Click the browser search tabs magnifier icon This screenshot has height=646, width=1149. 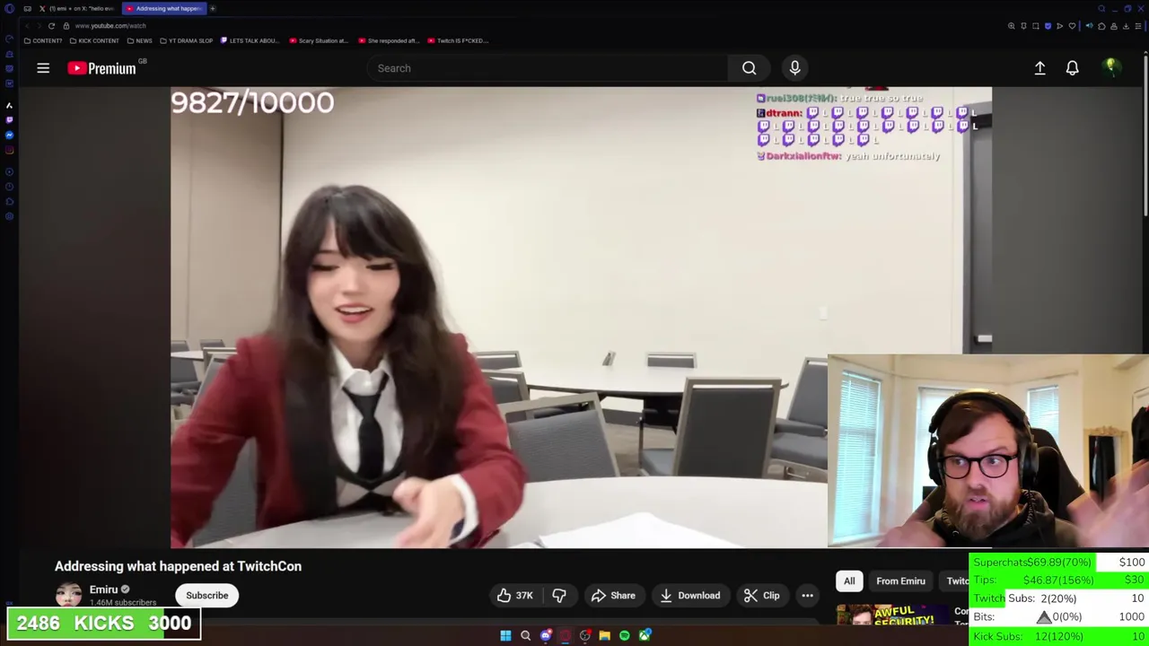(1101, 9)
